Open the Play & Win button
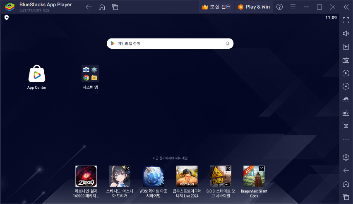The image size is (353, 204). point(254,7)
